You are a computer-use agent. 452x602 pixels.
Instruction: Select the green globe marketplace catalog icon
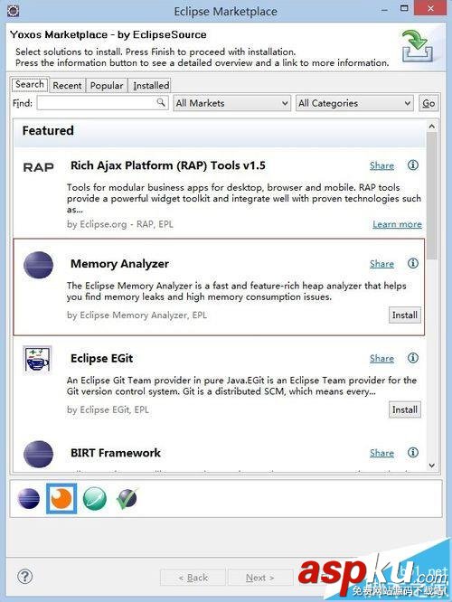click(x=95, y=498)
